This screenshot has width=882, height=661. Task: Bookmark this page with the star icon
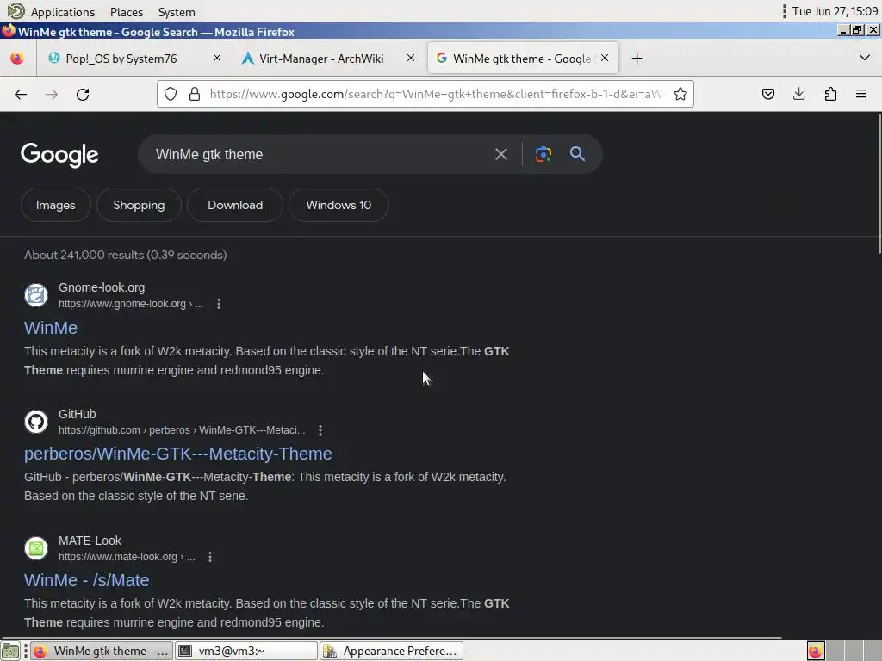680,94
